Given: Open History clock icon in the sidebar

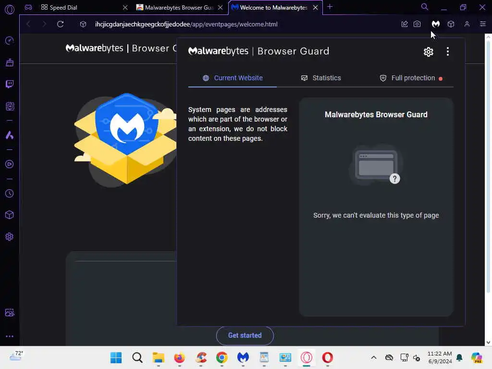Looking at the screenshot, I should point(10,193).
